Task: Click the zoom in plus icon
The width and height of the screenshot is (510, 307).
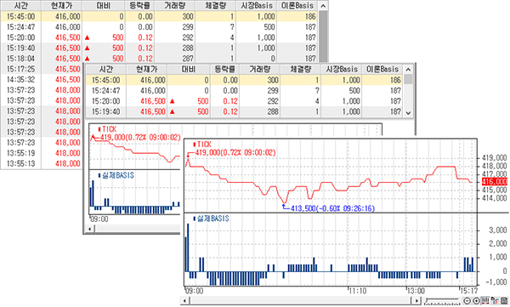Action: [477, 301]
